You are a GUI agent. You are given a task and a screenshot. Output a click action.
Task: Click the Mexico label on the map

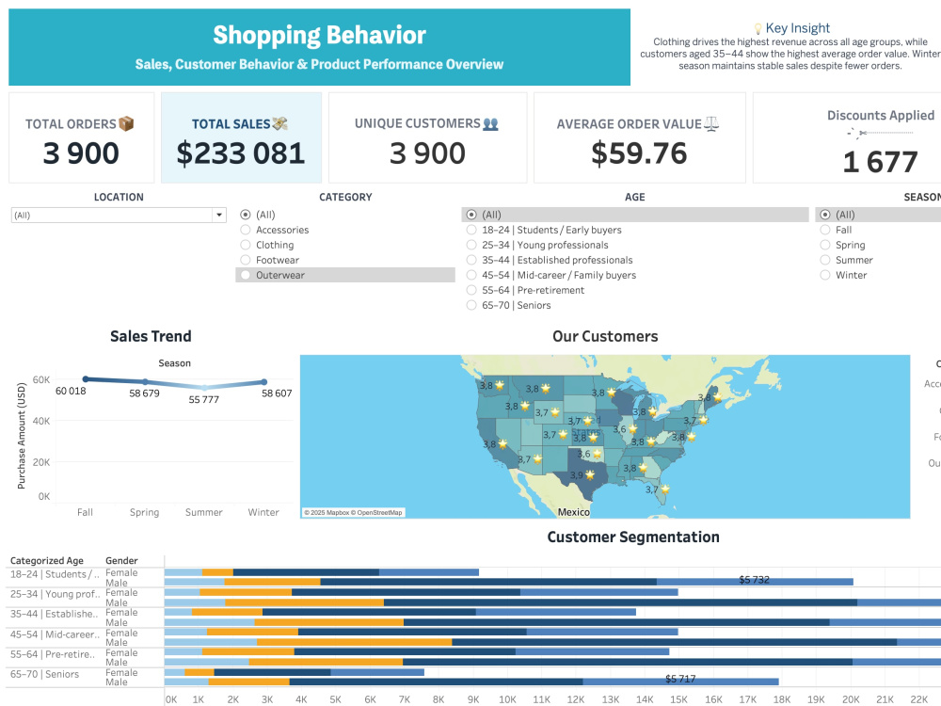point(574,512)
